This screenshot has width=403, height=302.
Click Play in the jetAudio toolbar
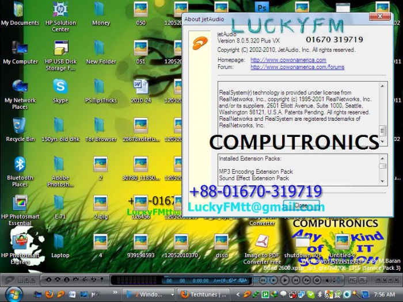pos(285,280)
